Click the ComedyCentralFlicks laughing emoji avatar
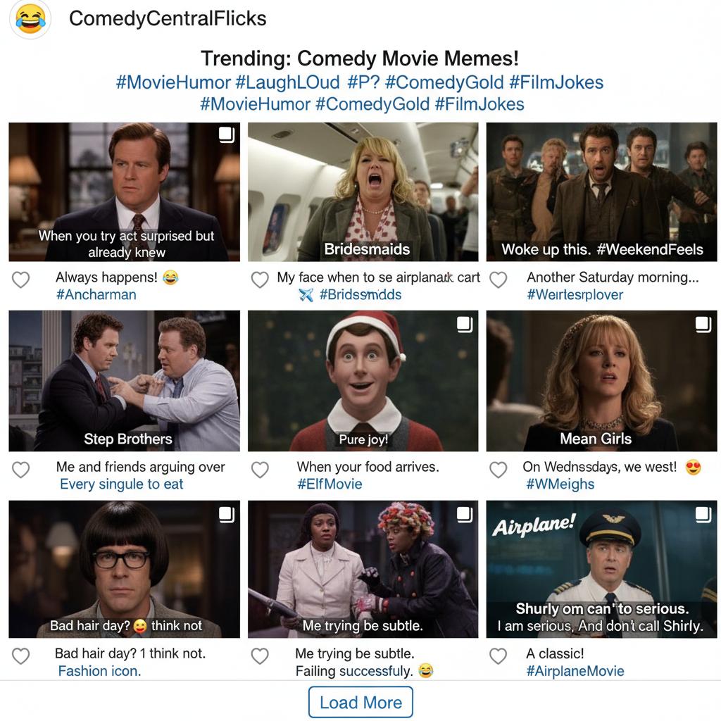 30,19
